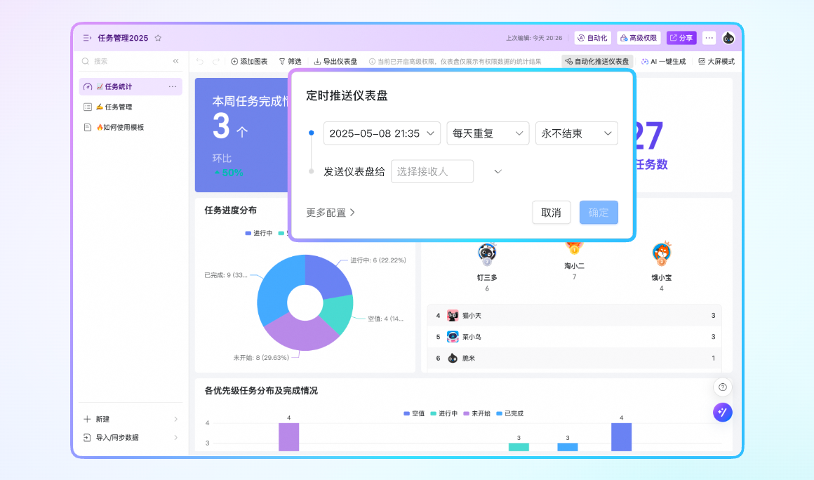
Task: Expand 导入/同步数据 in sidebar
Action: pyautogui.click(x=131, y=437)
